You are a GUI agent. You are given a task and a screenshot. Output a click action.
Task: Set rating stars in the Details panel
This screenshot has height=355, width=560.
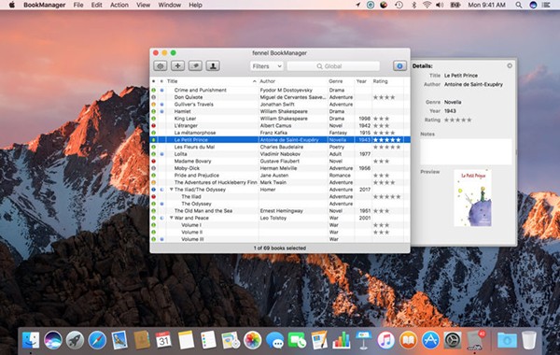click(457, 120)
